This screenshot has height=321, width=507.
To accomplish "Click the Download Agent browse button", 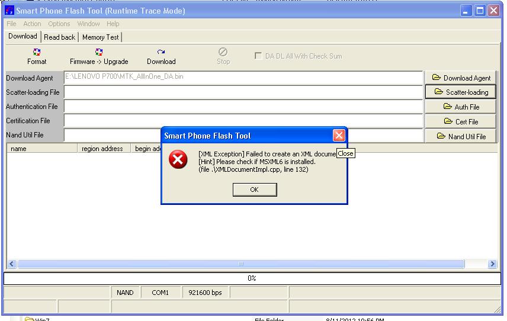I will pos(460,78).
